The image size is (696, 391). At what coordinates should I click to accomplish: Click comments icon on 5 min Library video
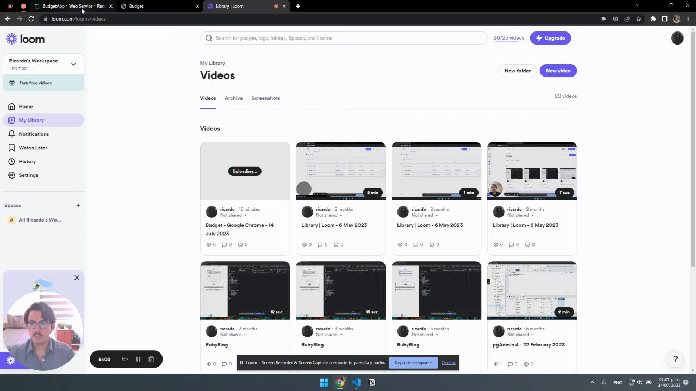[320, 245]
